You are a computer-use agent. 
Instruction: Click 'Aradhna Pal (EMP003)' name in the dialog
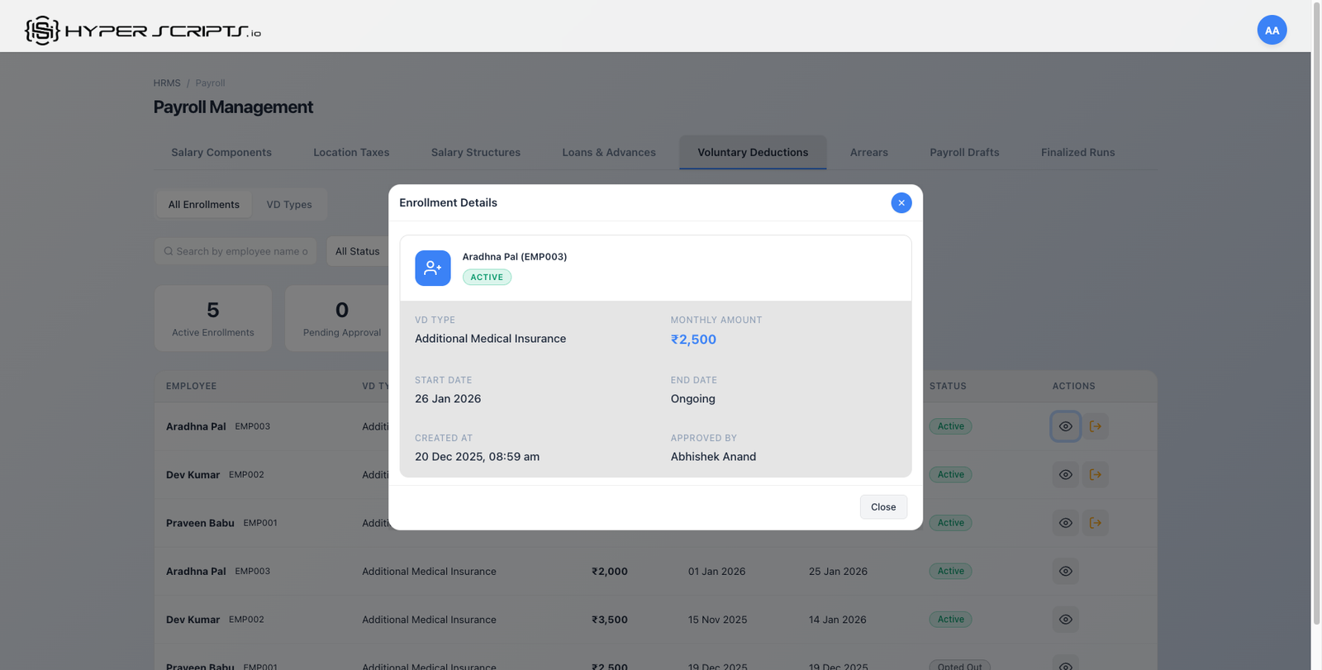click(x=515, y=257)
